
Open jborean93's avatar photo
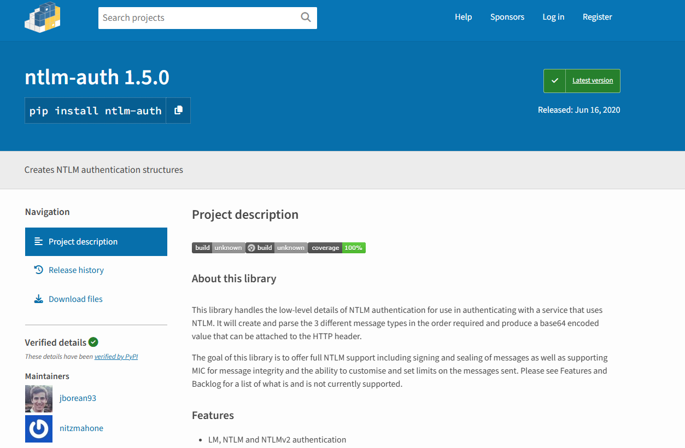coord(39,398)
